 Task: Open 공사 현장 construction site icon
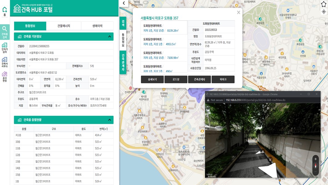(x=5, y=76)
